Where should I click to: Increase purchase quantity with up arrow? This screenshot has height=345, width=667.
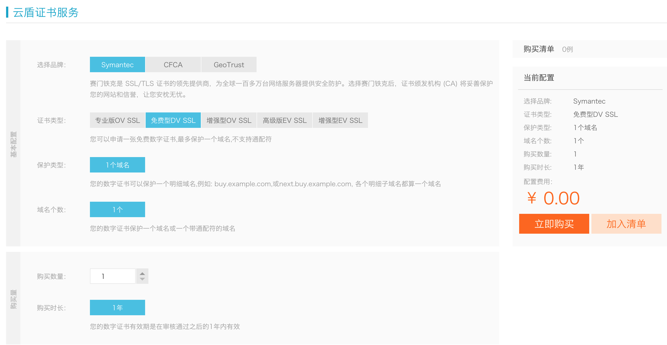click(142, 273)
